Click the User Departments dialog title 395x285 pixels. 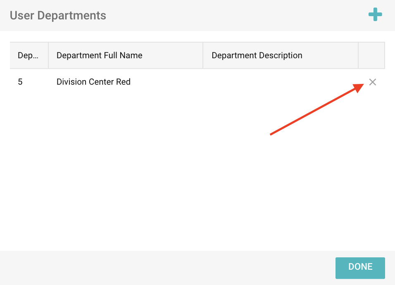tap(58, 16)
